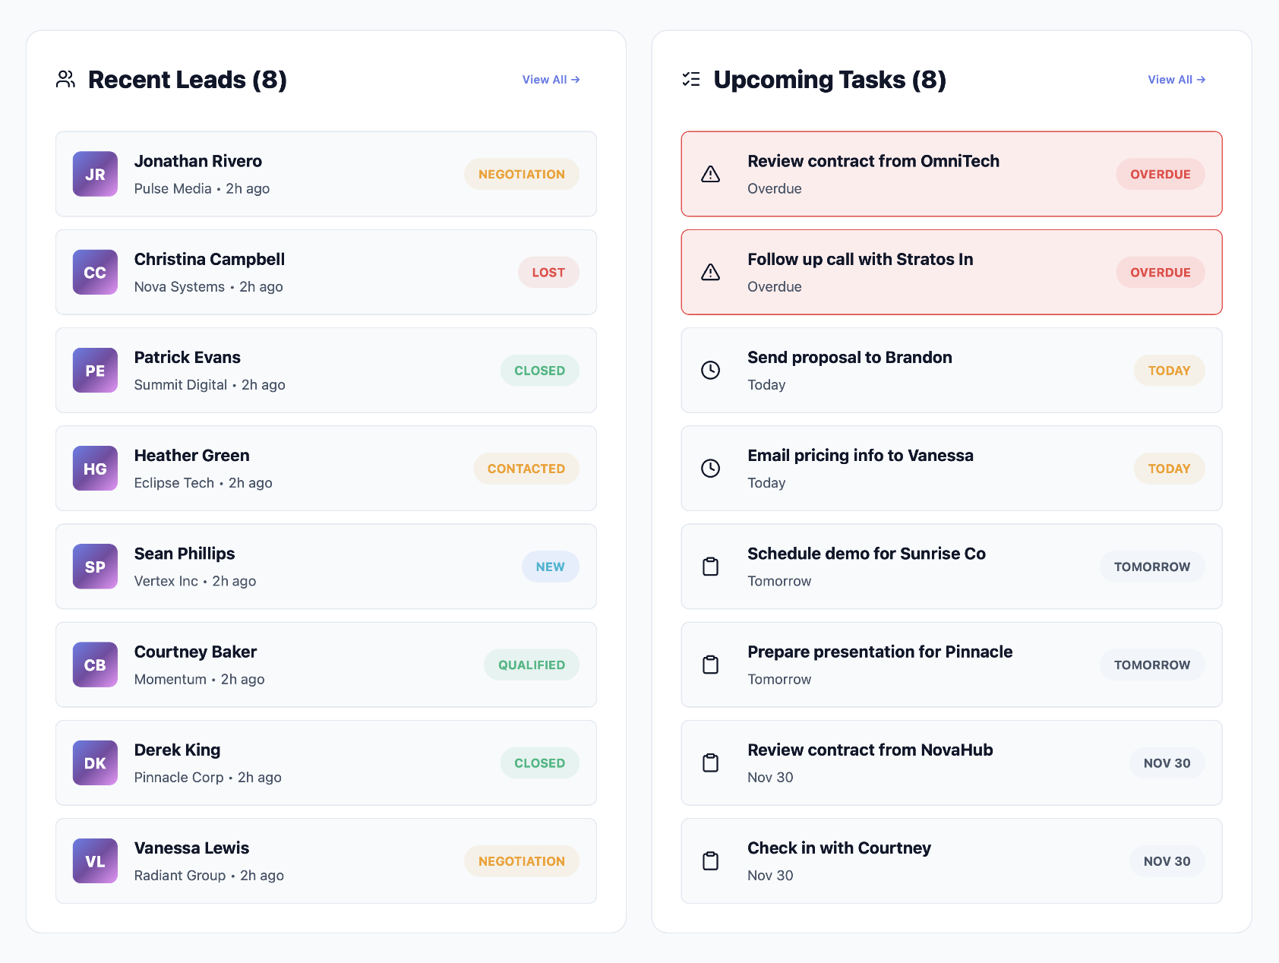Click Jonathan Rivero's JR avatar
Image resolution: width=1279 pixels, height=963 pixels.
tap(94, 174)
